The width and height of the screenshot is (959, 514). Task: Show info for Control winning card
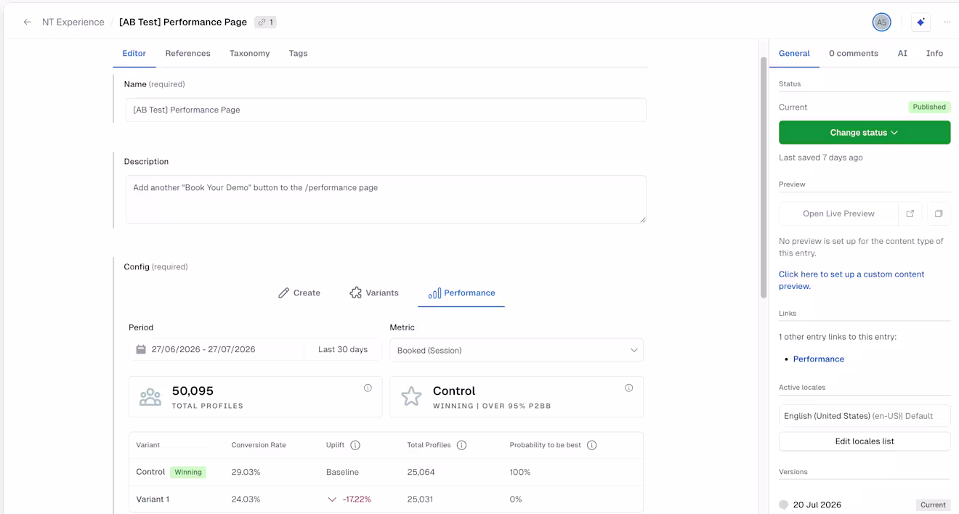(628, 388)
